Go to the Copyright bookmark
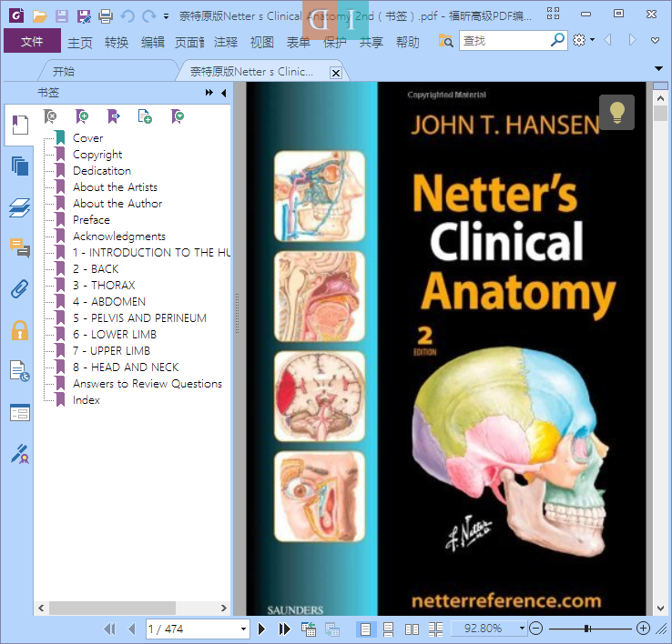This screenshot has width=672, height=644. coord(97,154)
